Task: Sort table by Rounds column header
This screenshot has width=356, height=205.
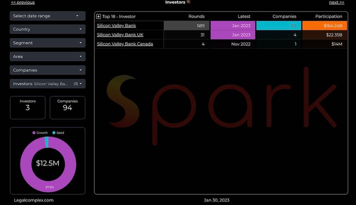Action: [196, 16]
